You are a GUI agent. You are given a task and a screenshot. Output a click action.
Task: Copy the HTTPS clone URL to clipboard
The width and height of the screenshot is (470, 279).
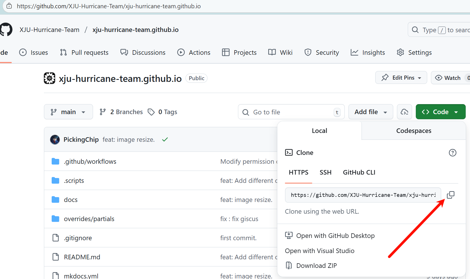click(451, 195)
